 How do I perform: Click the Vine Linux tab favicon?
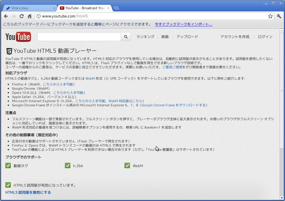(x=8, y=8)
